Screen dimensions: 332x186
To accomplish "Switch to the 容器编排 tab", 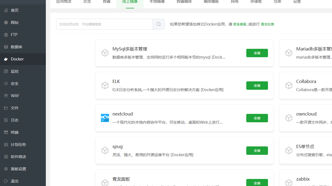I will (184, 2).
